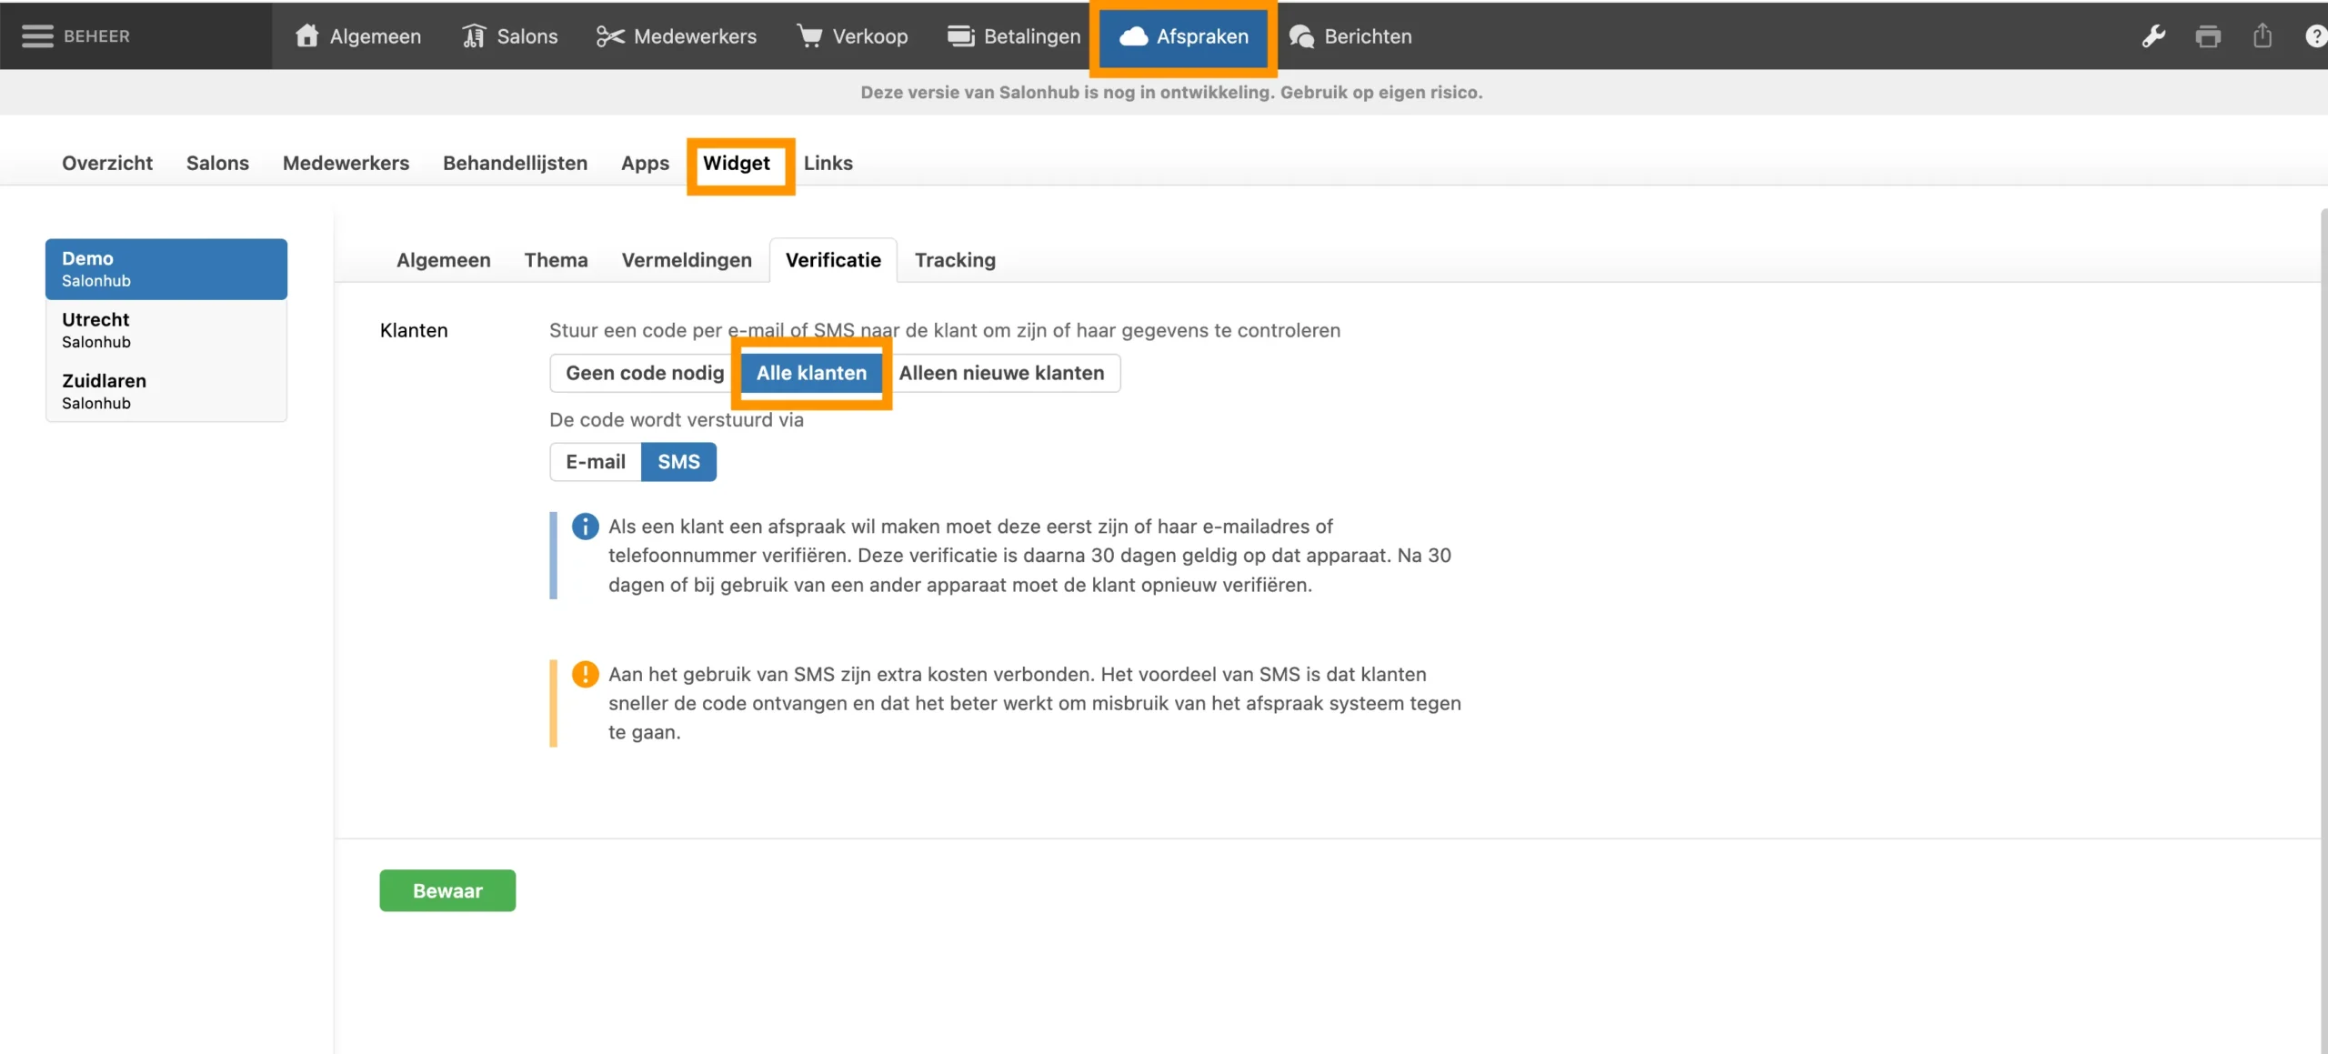Go to Behandellijsten submenu

tap(515, 163)
